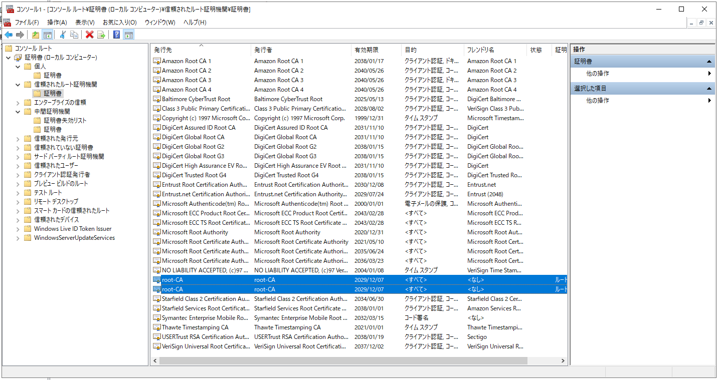Click the blue Back arrow in toolbar

[9, 35]
